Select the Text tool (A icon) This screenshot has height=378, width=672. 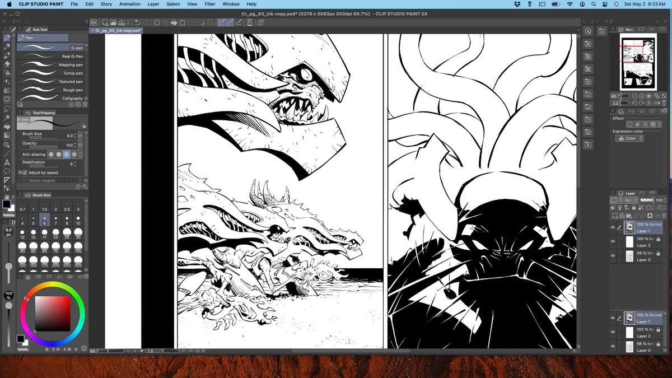pos(7,162)
